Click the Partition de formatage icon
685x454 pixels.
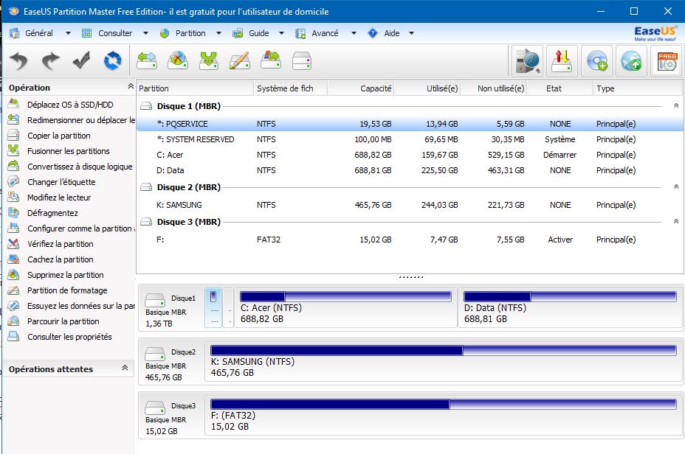[x=13, y=290]
